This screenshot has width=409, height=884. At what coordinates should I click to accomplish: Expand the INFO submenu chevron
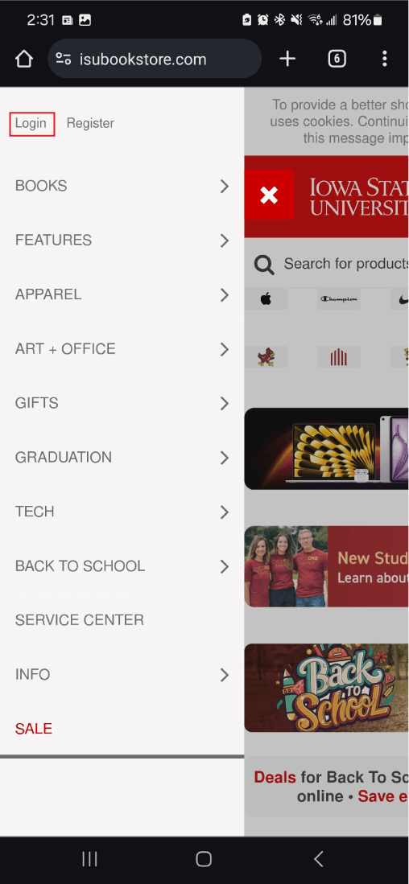click(x=225, y=675)
